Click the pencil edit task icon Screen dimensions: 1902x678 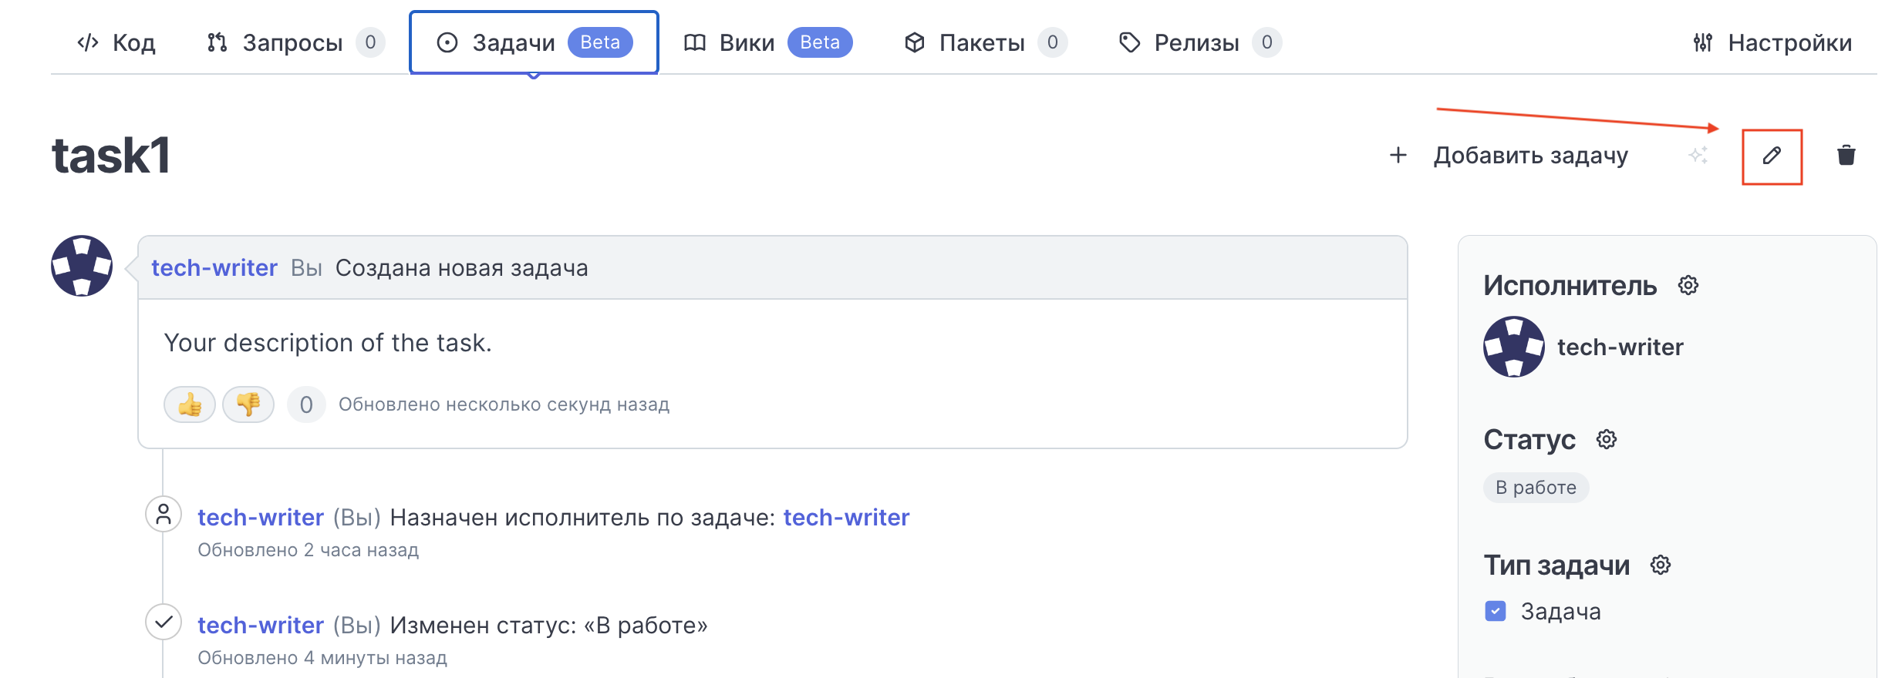pos(1772,156)
